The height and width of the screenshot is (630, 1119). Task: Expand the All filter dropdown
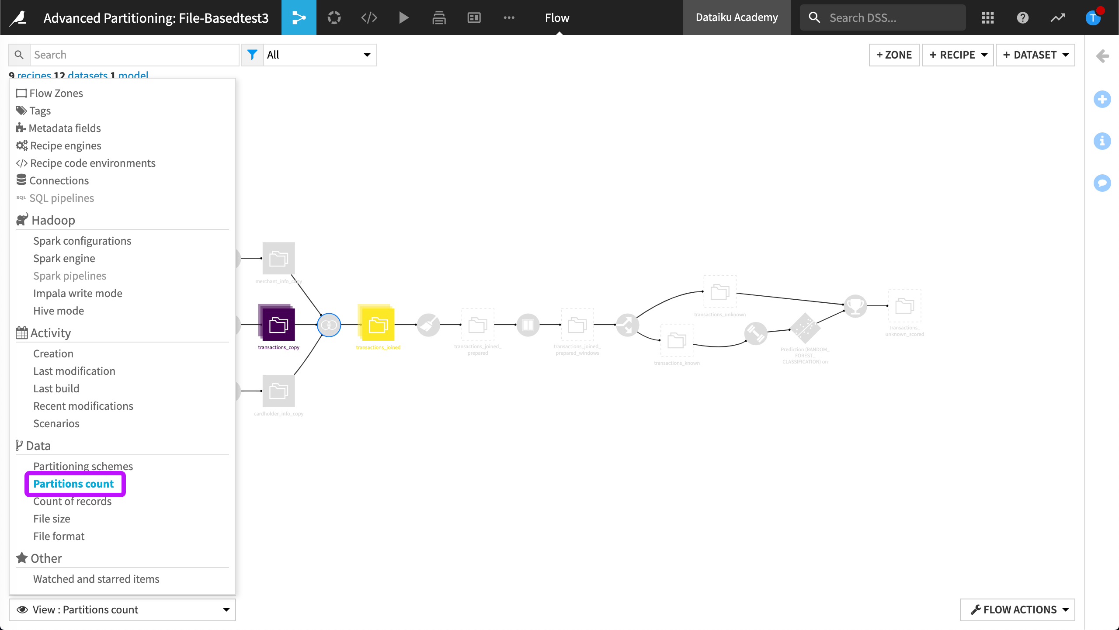tap(320, 55)
